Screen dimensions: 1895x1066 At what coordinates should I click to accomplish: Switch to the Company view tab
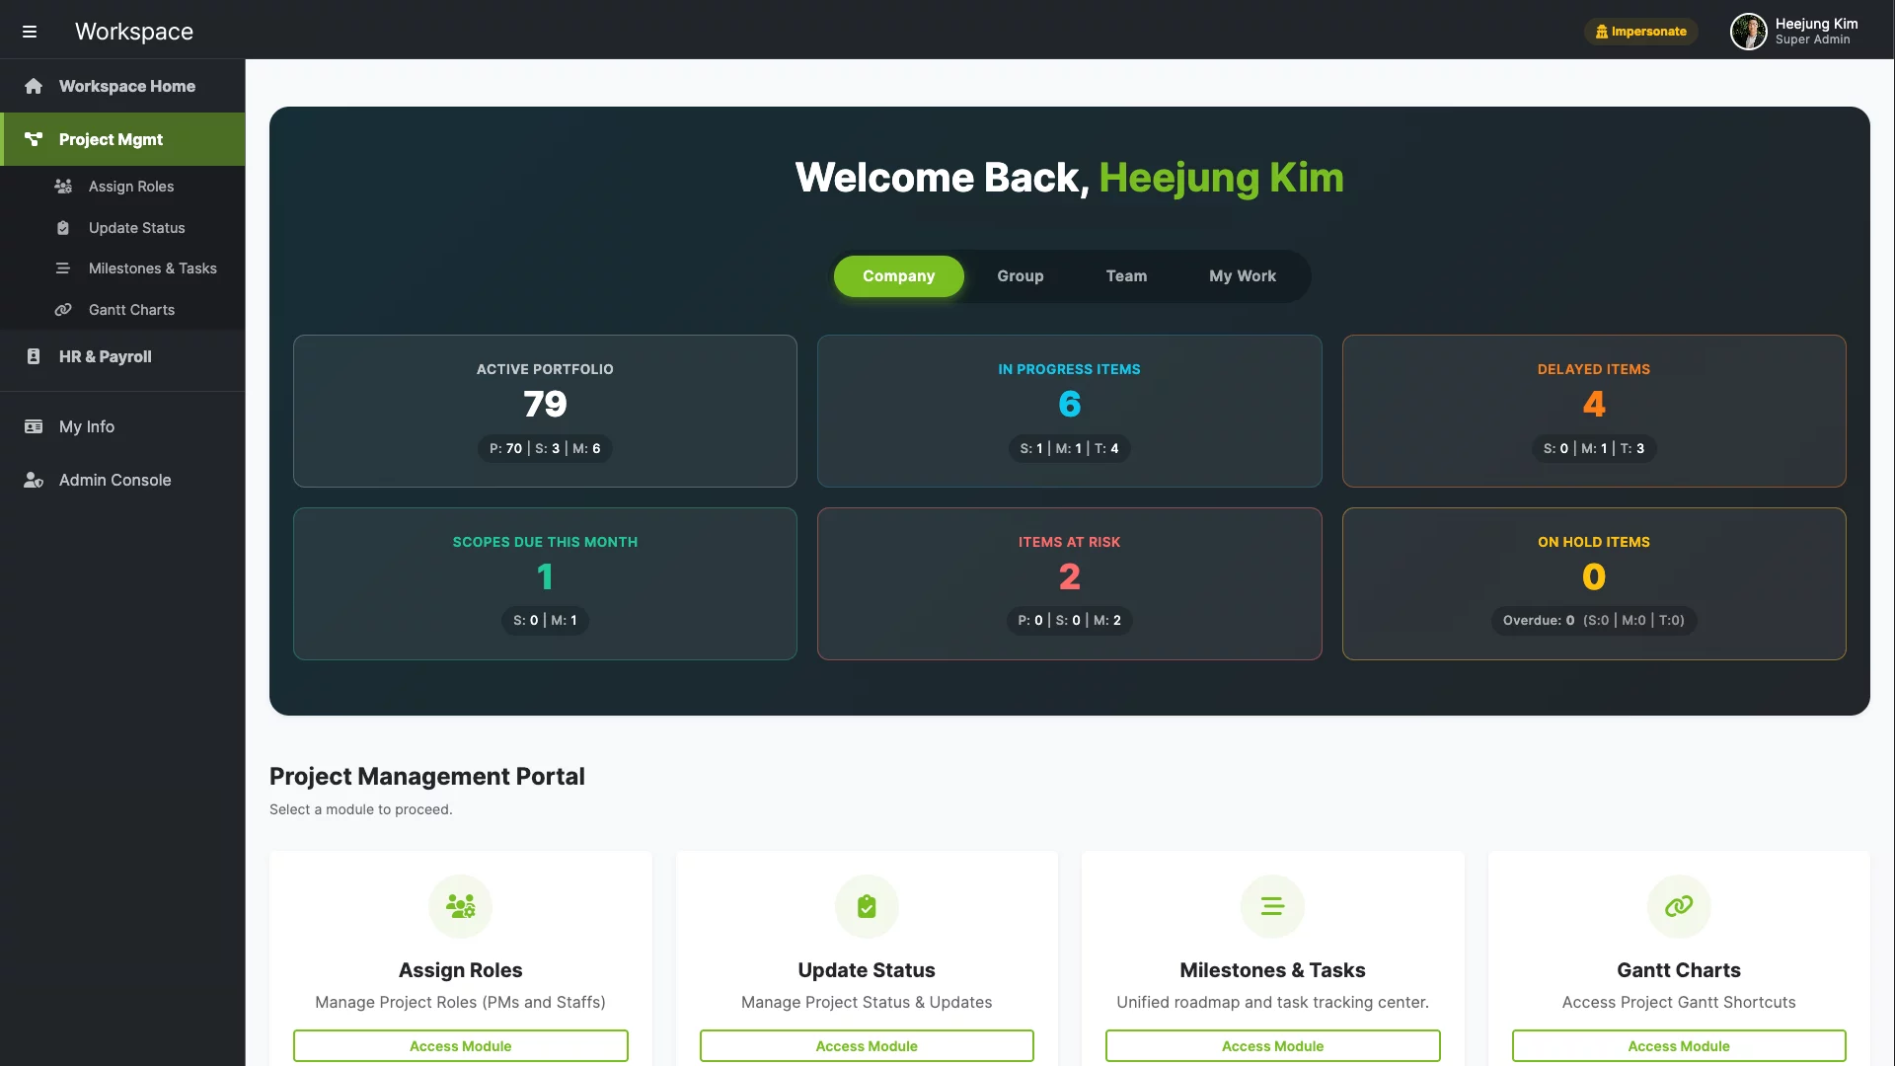tap(898, 276)
